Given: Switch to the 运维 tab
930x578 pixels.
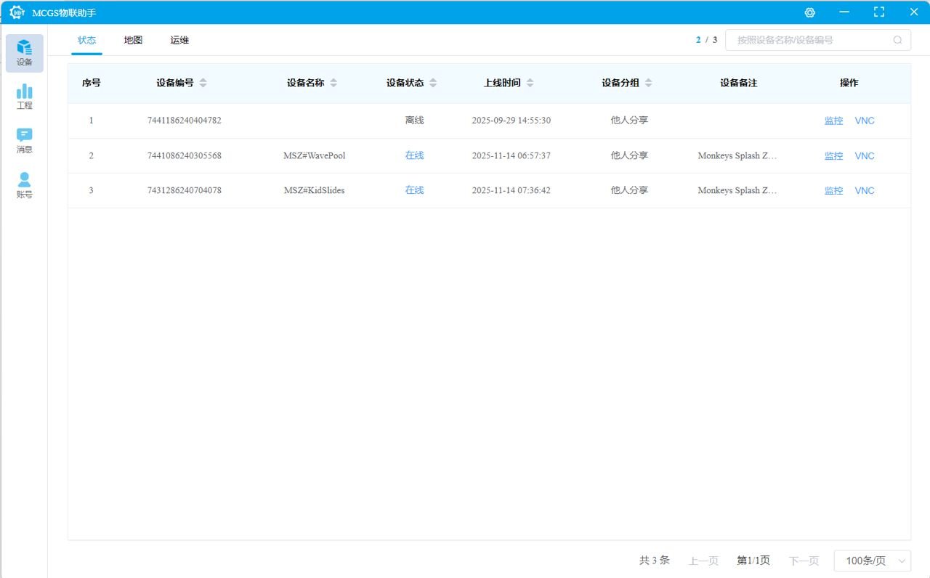Looking at the screenshot, I should 179,40.
